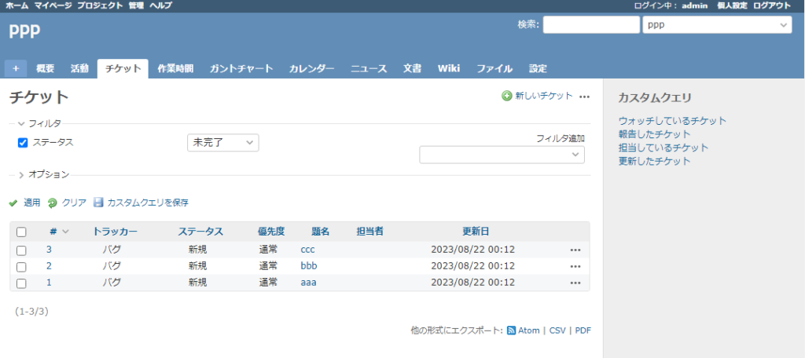This screenshot has width=805, height=358.
Task: Click the save custom query disk icon
Action: pyautogui.click(x=98, y=203)
